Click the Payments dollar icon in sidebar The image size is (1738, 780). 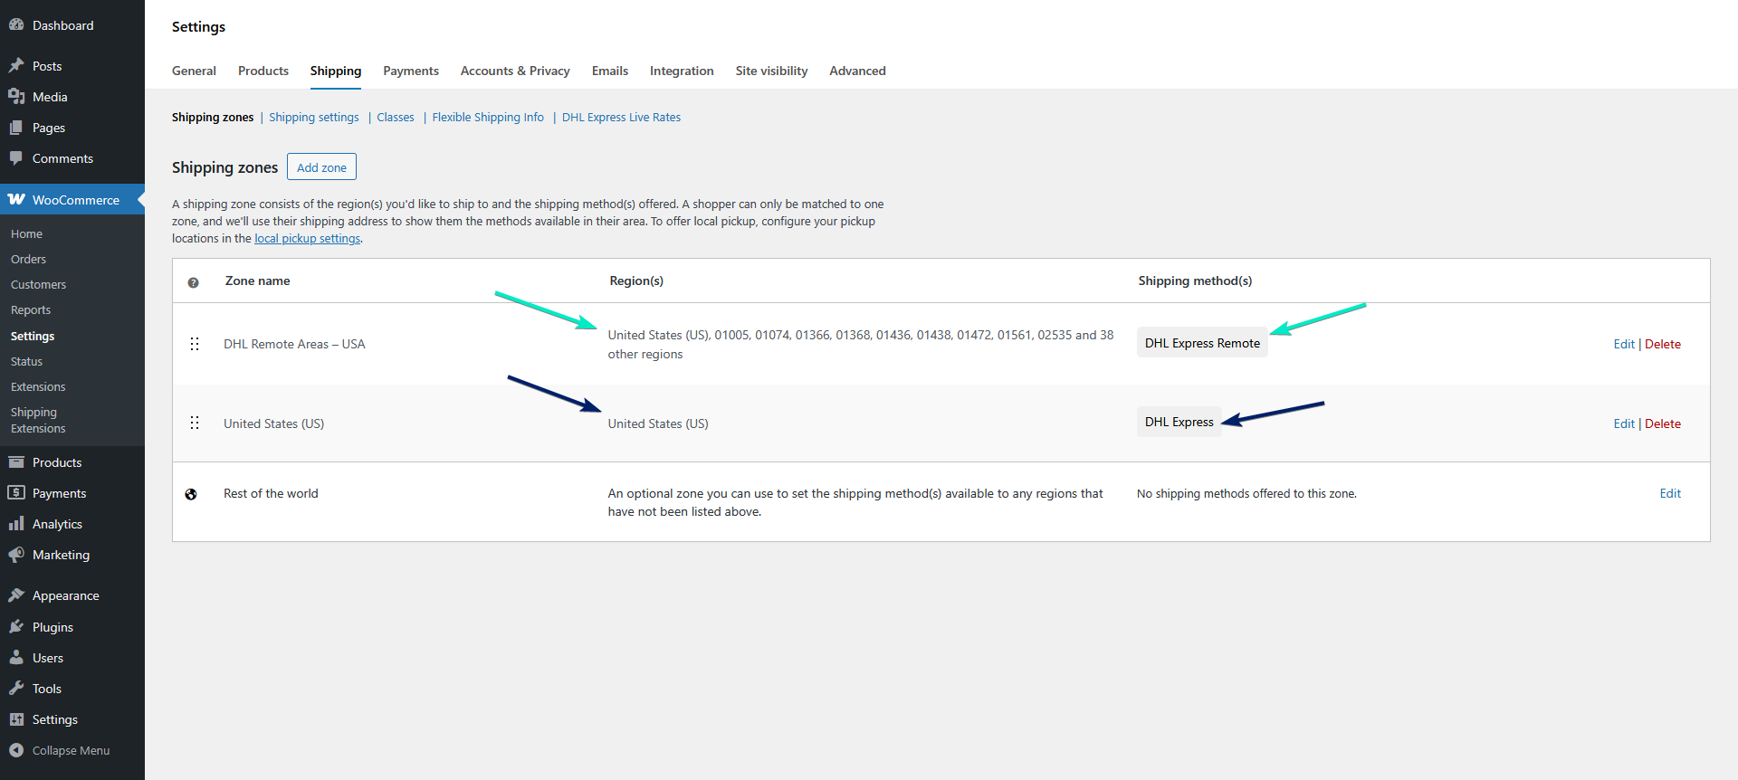[x=16, y=493]
